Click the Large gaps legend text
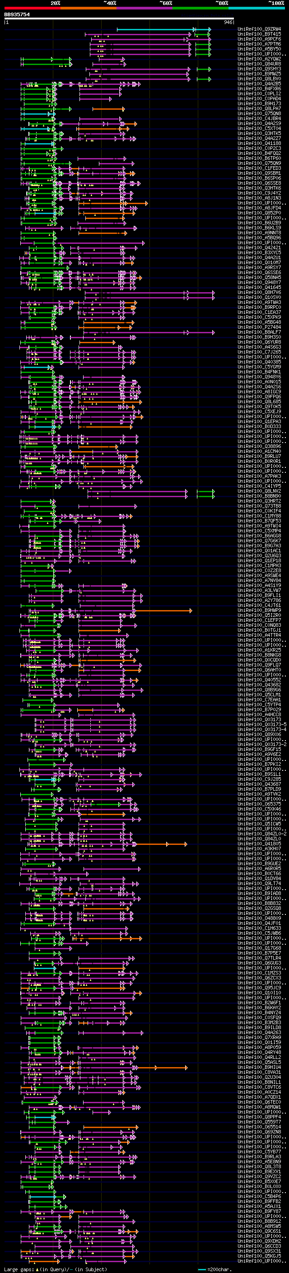 coord(56,1269)
